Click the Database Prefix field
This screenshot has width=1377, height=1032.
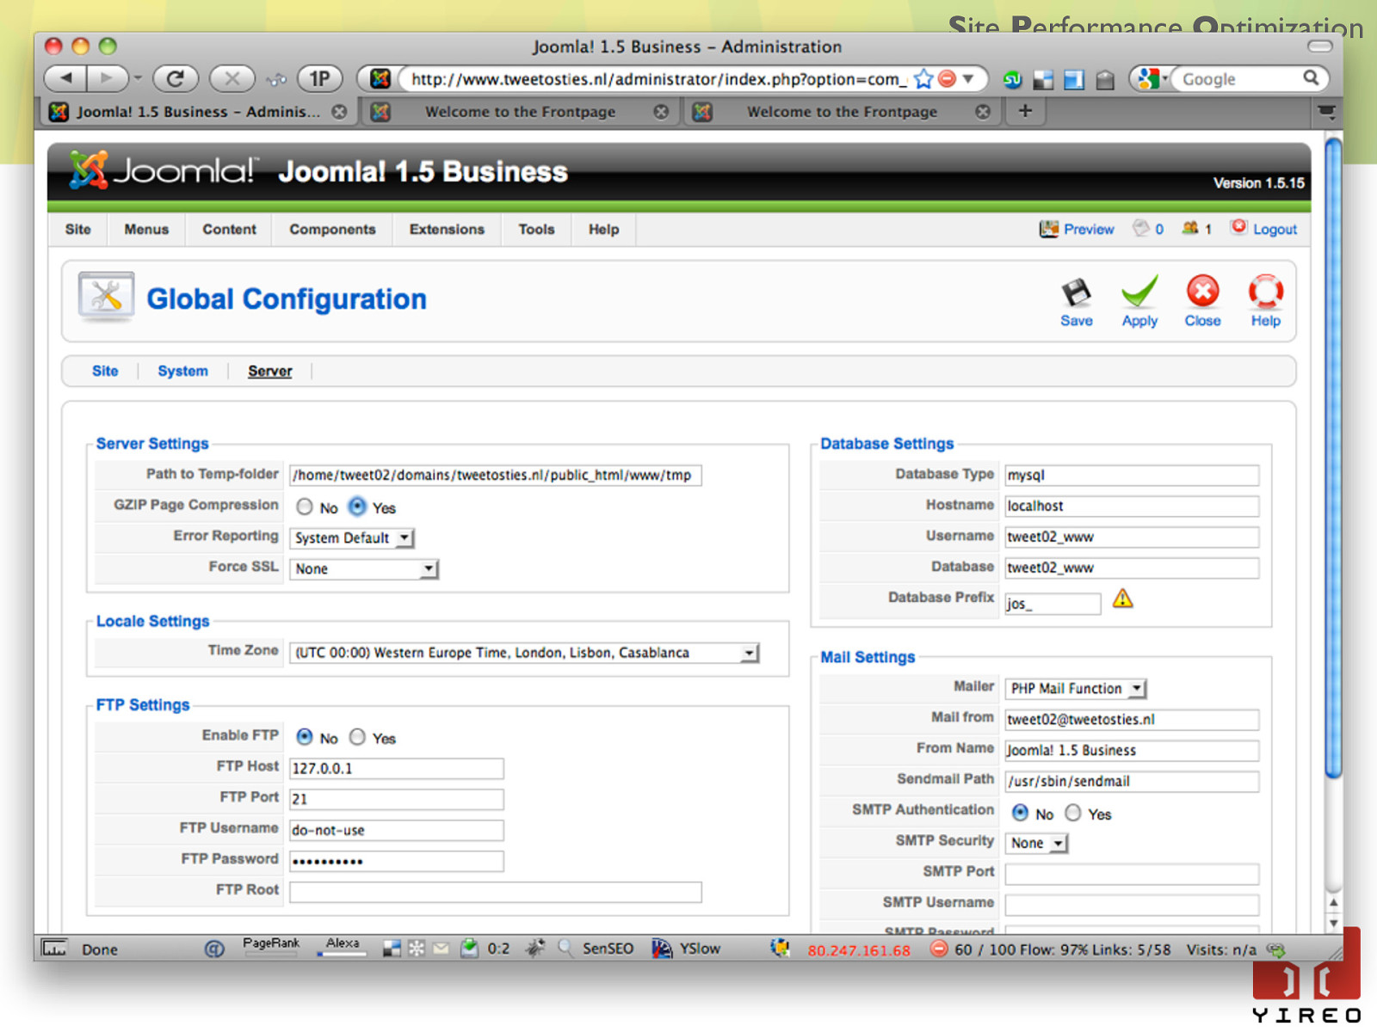click(x=1053, y=604)
